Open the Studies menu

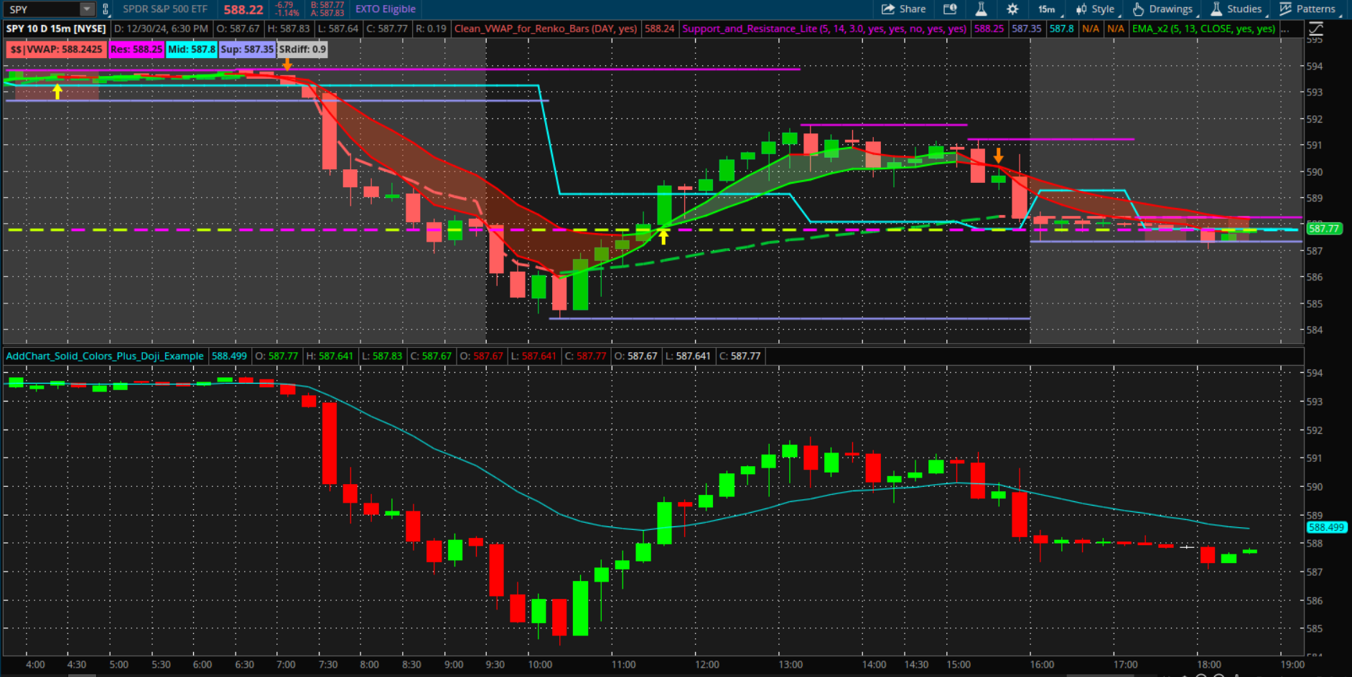[x=1236, y=9]
